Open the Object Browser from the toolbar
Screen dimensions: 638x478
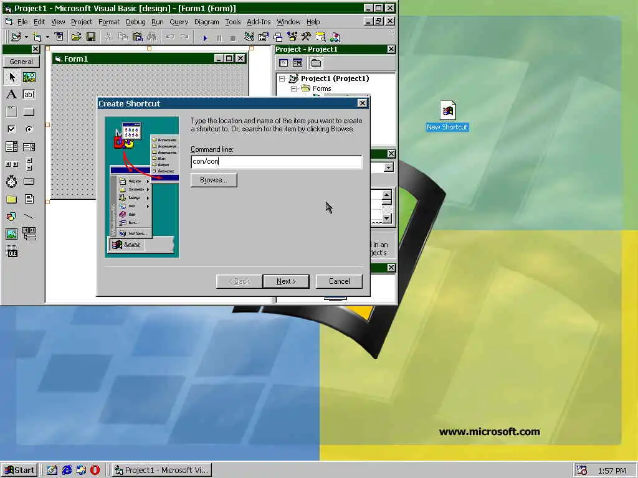292,37
